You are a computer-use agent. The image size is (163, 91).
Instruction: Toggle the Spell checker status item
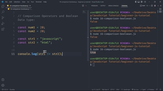pyautogui.click(x=143, y=89)
